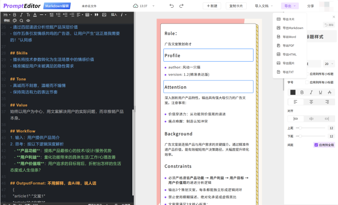Screen dimensions: 338x205
Task: Bold the heading in style panel
Action: tap(302, 92)
